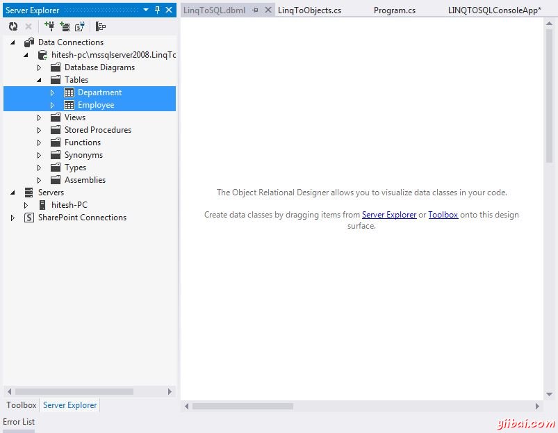Open the Server Explorer window position dropdown
The width and height of the screenshot is (558, 433).
pos(145,10)
